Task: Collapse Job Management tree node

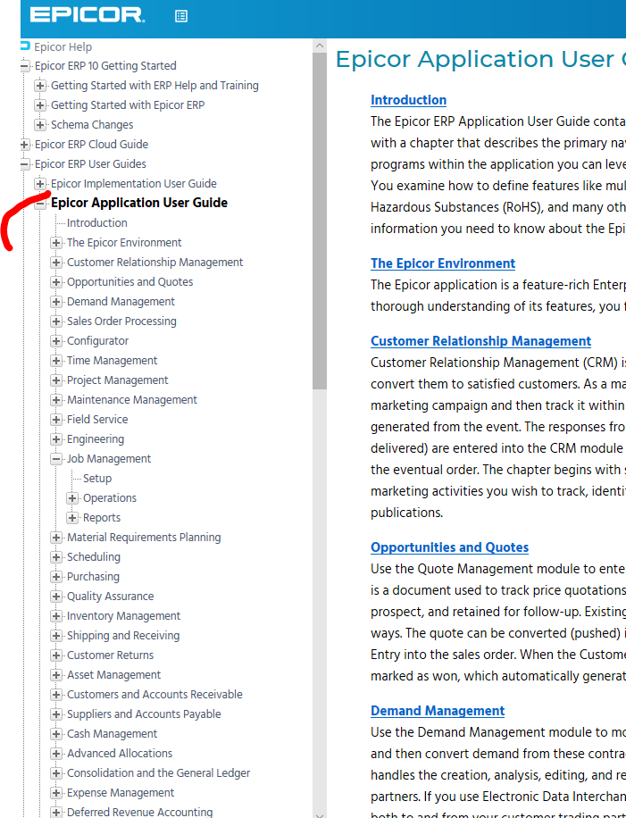Action: pos(56,459)
